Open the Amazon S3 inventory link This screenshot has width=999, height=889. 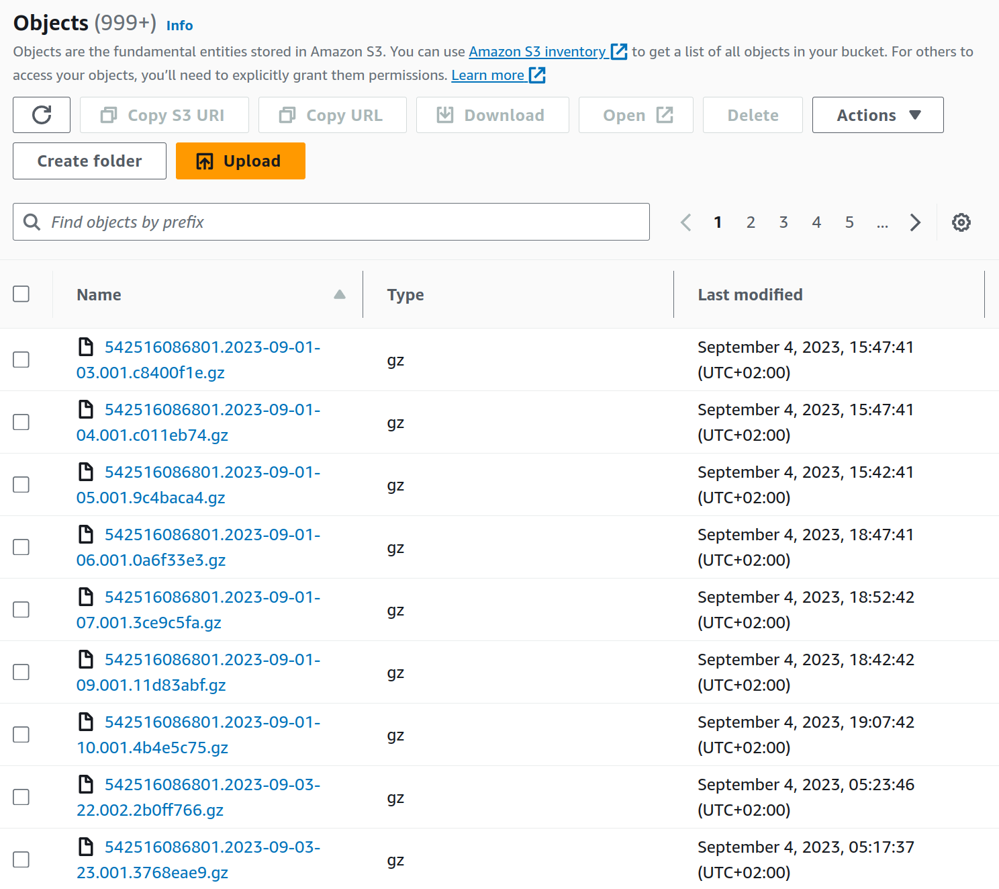point(537,52)
